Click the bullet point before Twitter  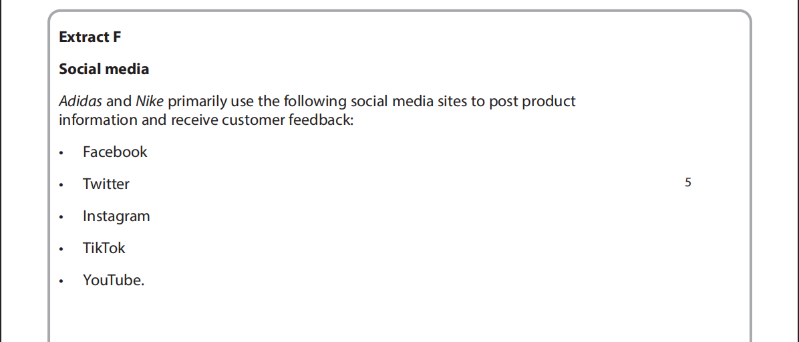[61, 186]
